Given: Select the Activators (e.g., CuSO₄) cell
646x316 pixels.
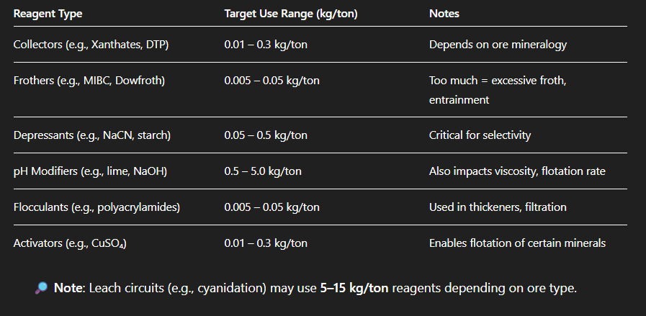Looking at the screenshot, I should [71, 243].
